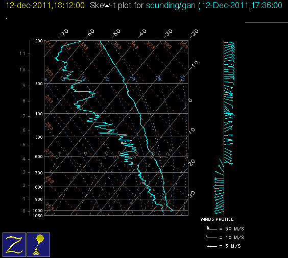Click the '3' km altitude tick label
The width and height of the screenshot is (288, 258).
click(x=24, y=172)
